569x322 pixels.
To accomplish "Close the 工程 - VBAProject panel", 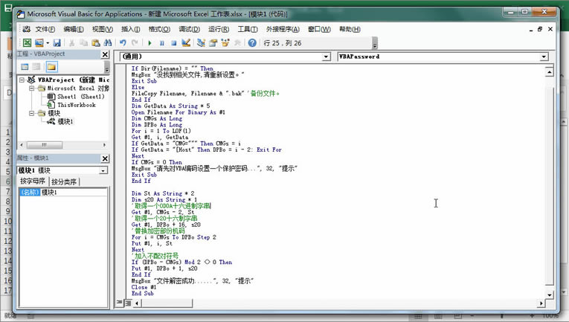I will (106, 55).
